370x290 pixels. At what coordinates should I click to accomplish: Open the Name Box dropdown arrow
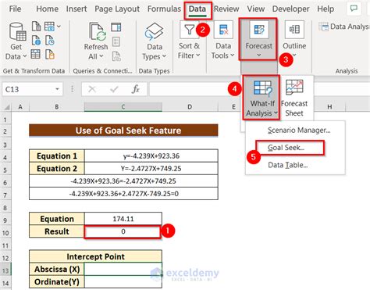point(57,89)
